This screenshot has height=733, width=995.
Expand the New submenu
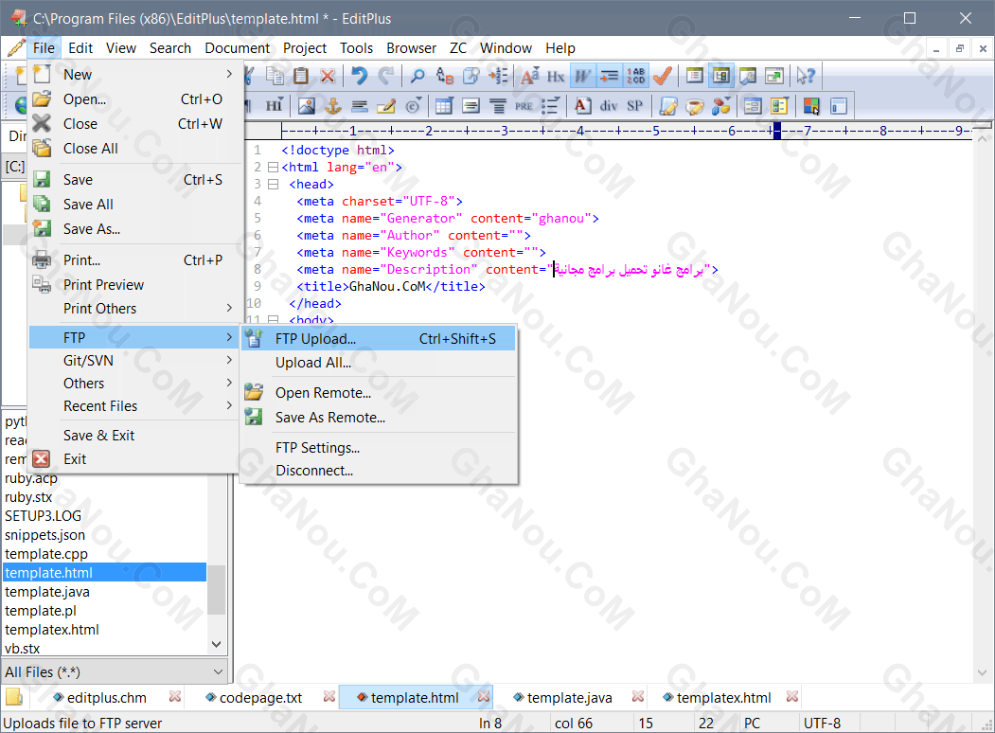133,74
